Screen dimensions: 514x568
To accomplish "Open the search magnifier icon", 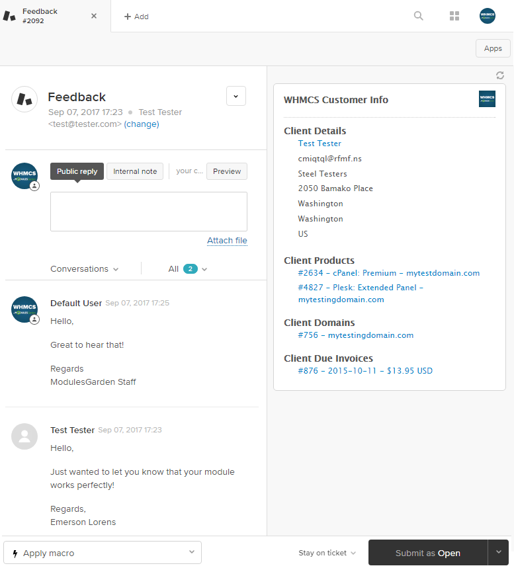I will (x=419, y=16).
